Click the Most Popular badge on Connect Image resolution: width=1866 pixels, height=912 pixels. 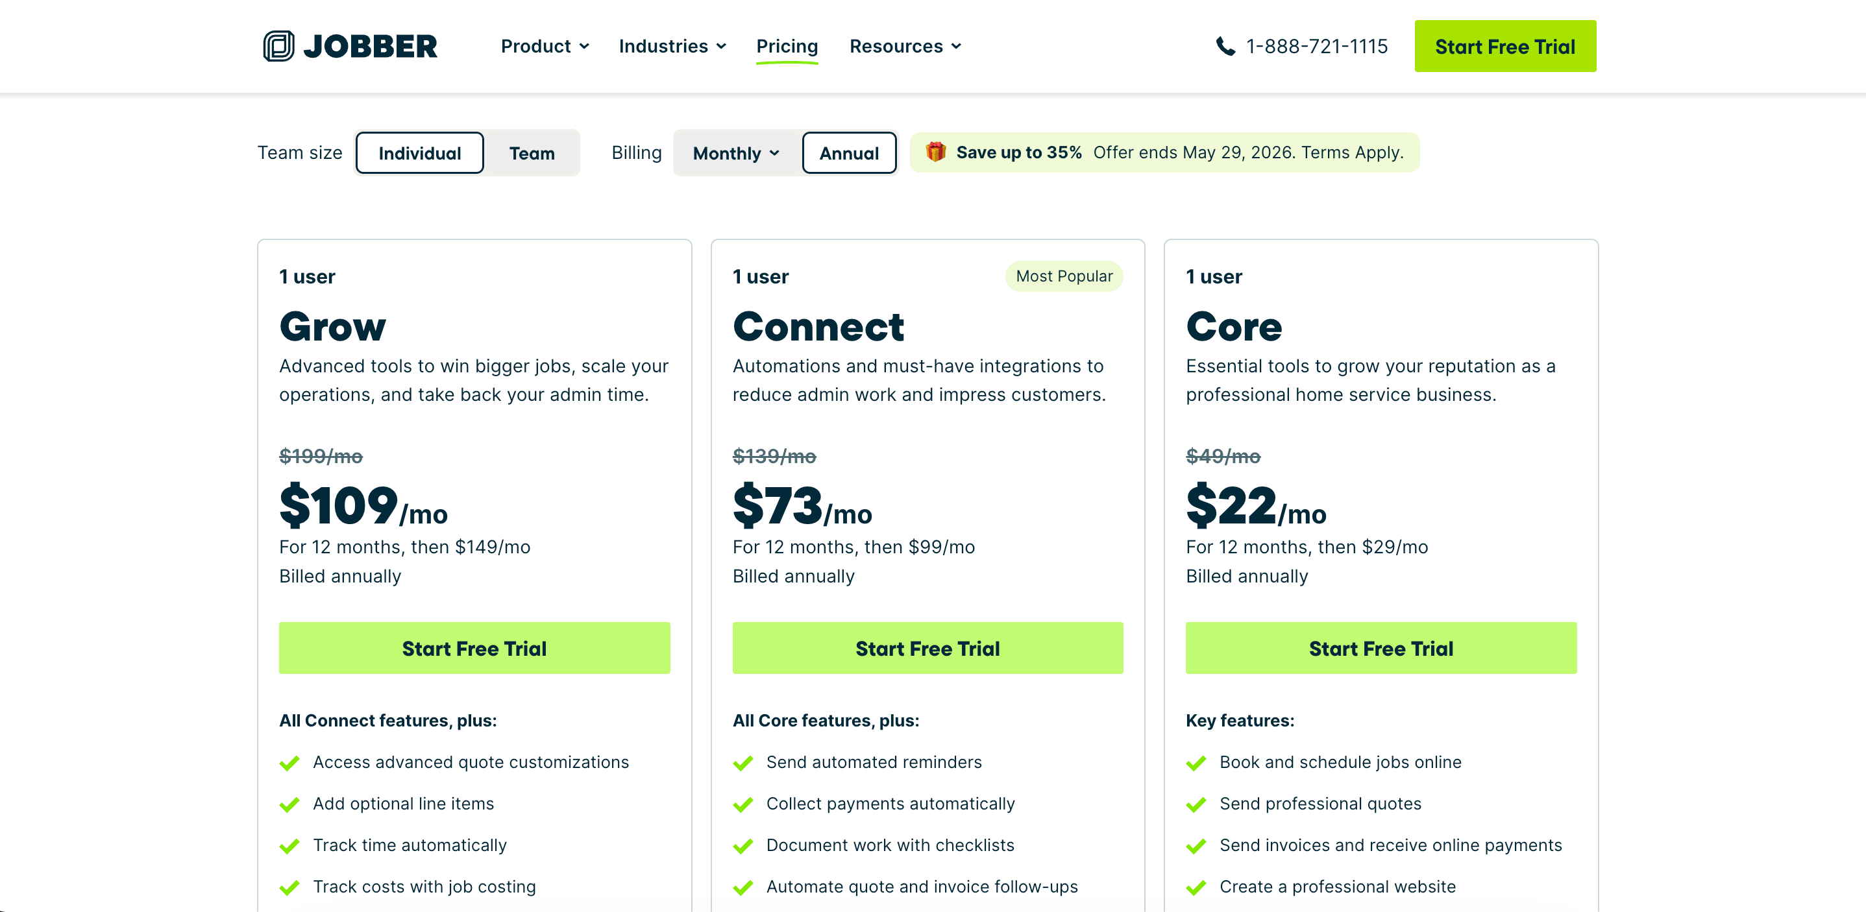point(1064,276)
